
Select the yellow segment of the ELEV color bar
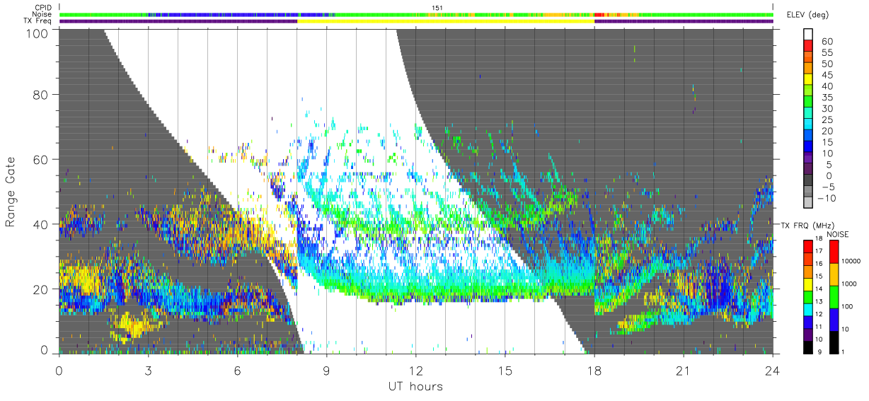coord(808,79)
